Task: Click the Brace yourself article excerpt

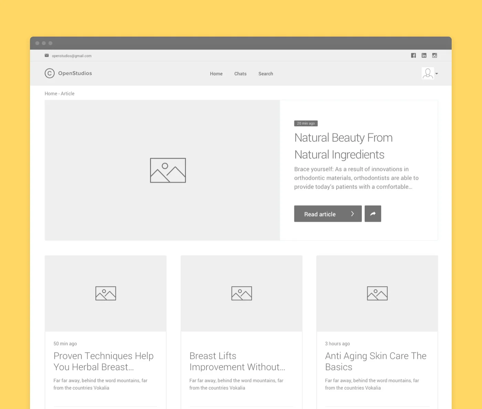Action: (356, 178)
